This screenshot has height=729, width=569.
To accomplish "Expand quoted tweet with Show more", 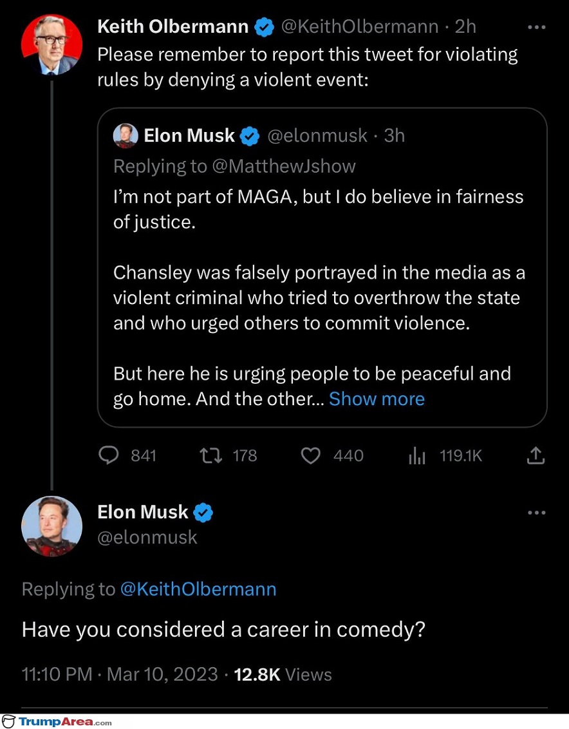I will [377, 399].
